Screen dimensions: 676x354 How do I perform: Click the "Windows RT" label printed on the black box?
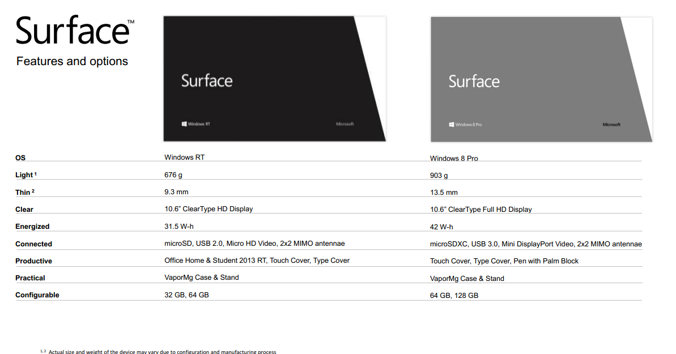199,124
